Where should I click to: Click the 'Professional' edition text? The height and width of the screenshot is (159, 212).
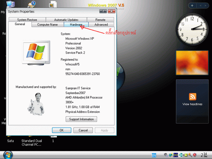(x=73, y=43)
